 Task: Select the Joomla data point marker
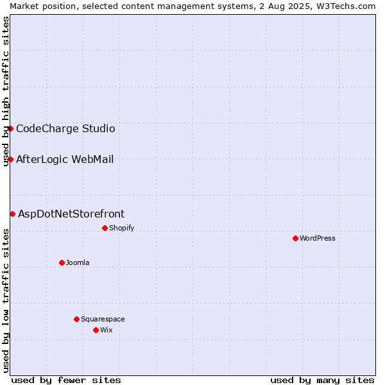click(x=62, y=262)
